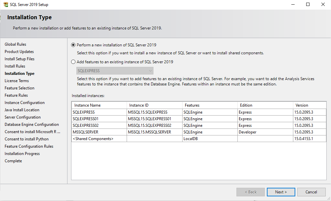
Task: Maximize the setup window
Action: point(308,5)
